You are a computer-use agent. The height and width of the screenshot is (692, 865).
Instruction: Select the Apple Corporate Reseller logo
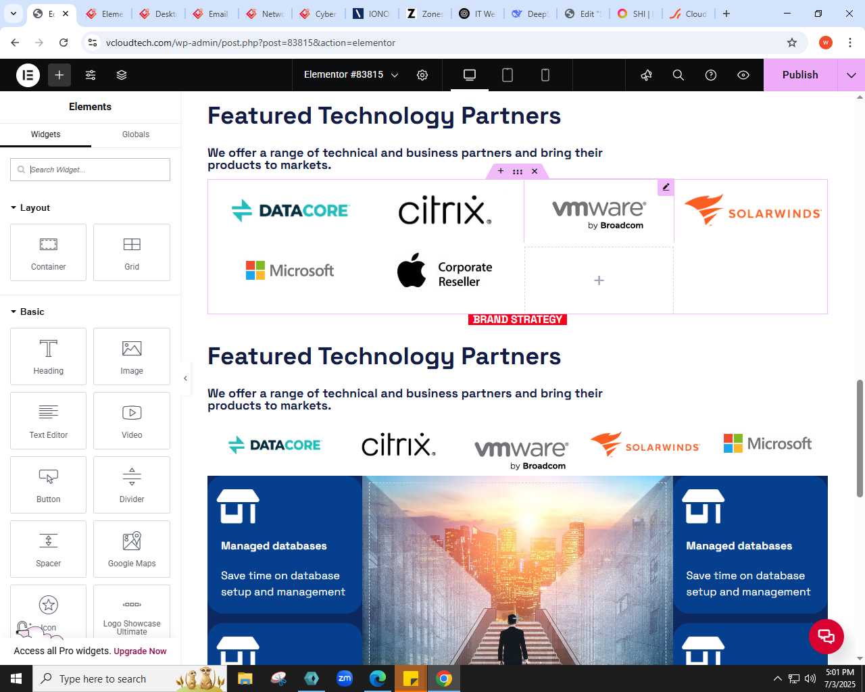tap(445, 271)
